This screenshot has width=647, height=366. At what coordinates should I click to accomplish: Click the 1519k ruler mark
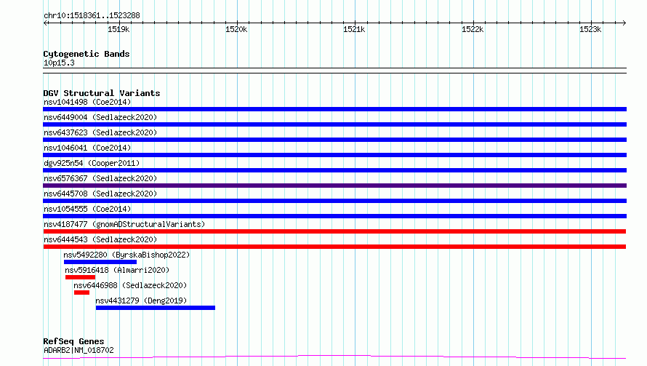coord(118,29)
